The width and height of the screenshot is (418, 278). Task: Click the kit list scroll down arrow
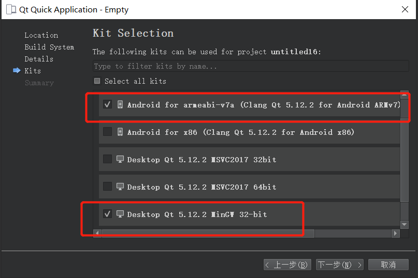405,225
